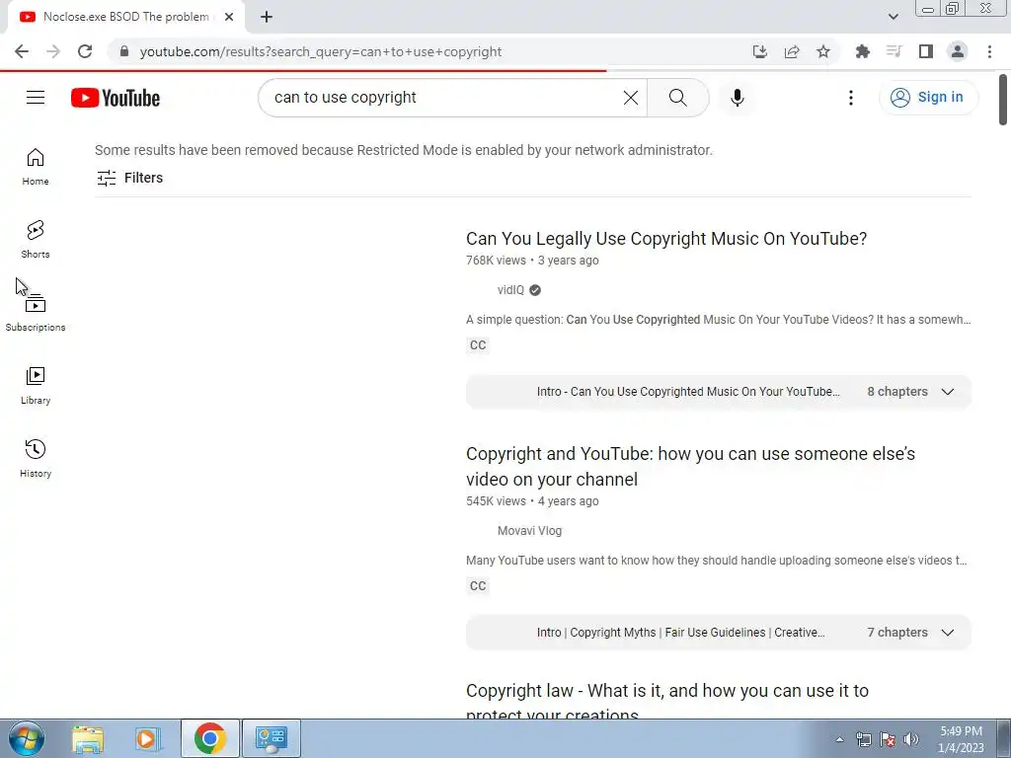The image size is (1011, 758).
Task: Click the network tray icon
Action: (x=863, y=739)
